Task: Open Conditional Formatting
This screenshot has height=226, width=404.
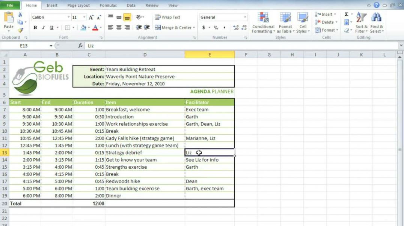Action: 263,22
